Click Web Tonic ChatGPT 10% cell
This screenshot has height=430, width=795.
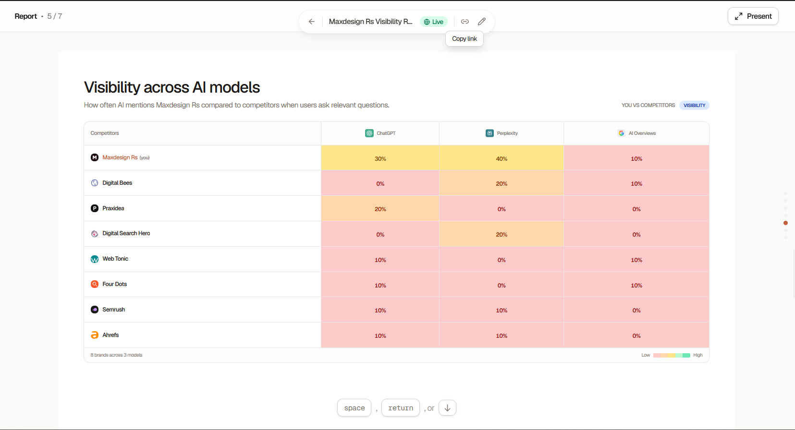[x=380, y=260]
